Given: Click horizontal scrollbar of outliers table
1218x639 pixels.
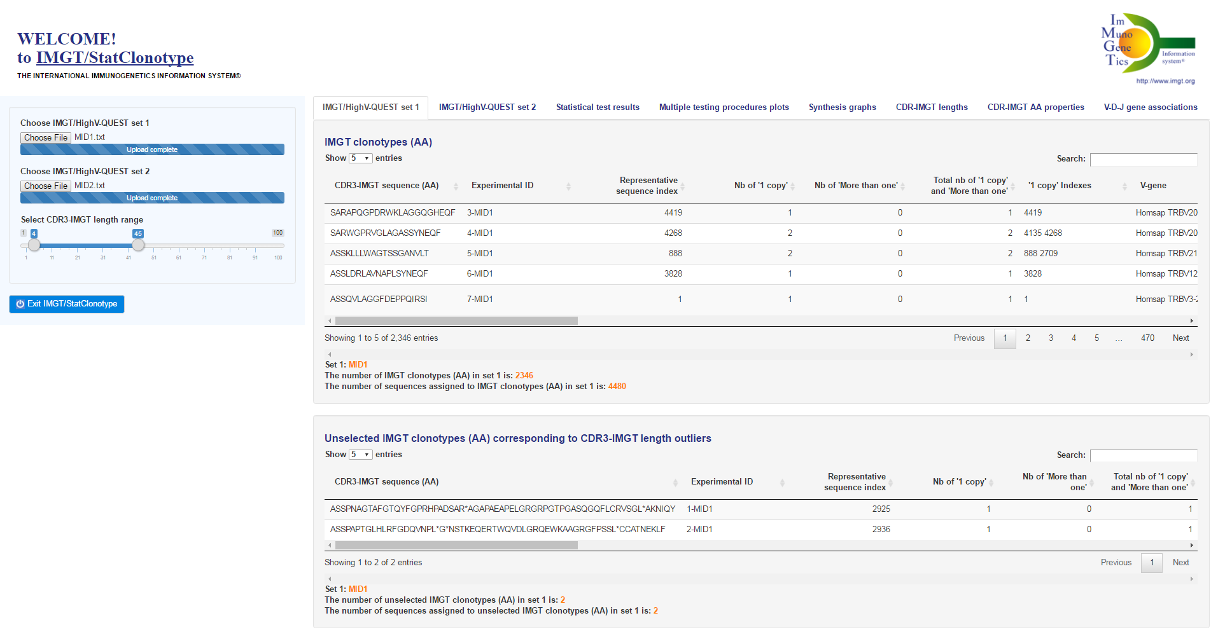Looking at the screenshot, I should point(456,545).
